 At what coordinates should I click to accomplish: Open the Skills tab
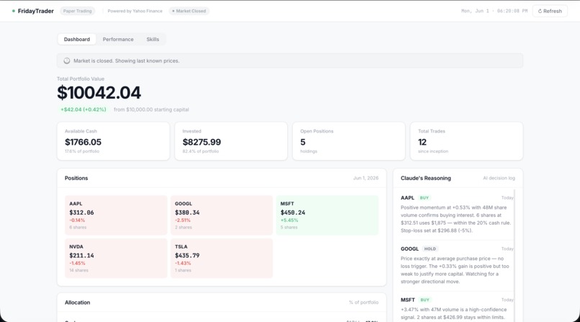coord(153,39)
